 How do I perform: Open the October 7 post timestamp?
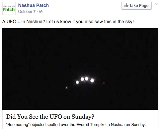[x=27, y=12]
